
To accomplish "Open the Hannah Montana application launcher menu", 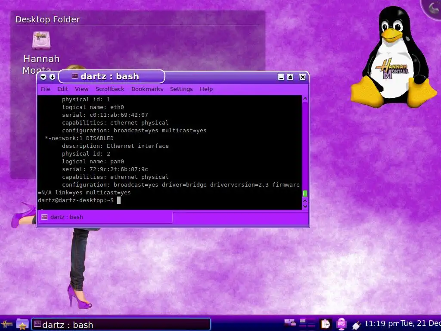I will pyautogui.click(x=7, y=325).
